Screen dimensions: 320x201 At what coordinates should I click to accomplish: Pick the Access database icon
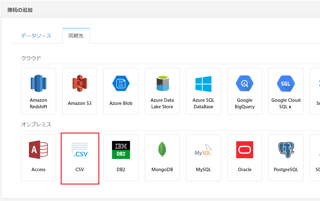[x=38, y=150]
